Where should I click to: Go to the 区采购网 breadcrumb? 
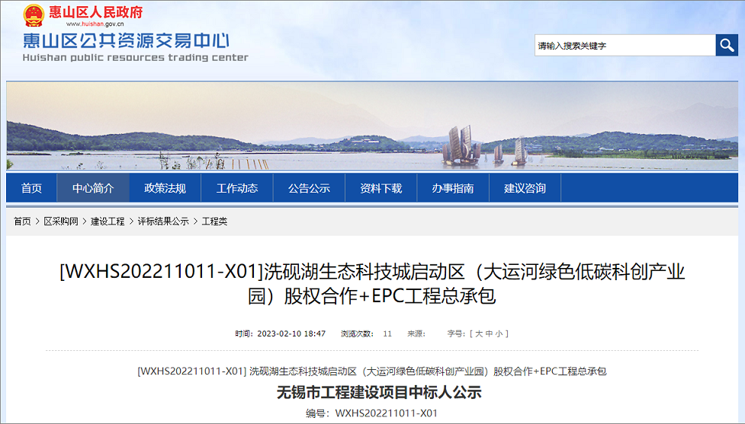[x=61, y=222]
